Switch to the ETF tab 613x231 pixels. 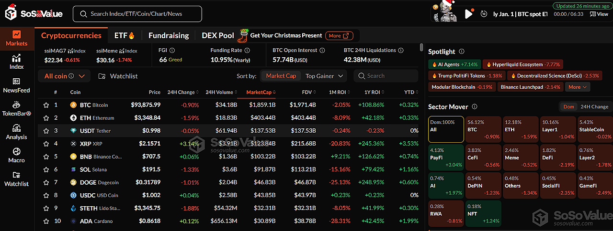[x=125, y=35]
